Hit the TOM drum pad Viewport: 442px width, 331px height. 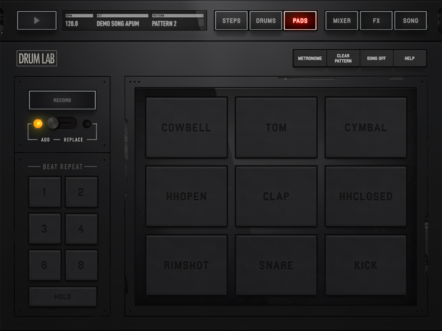click(276, 127)
